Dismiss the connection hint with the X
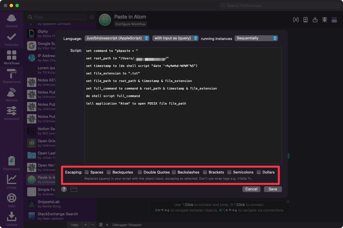The image size is (343, 228). [x=288, y=202]
